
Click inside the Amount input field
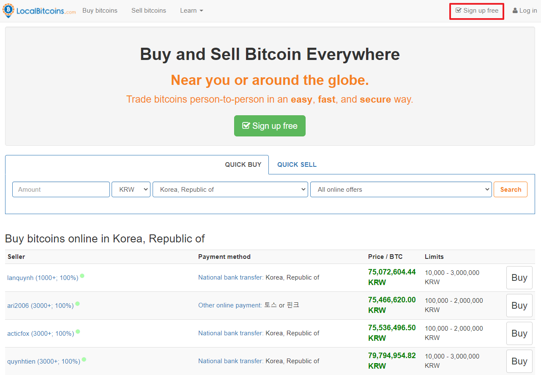point(61,189)
